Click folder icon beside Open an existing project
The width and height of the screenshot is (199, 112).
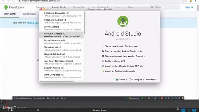[103, 51]
